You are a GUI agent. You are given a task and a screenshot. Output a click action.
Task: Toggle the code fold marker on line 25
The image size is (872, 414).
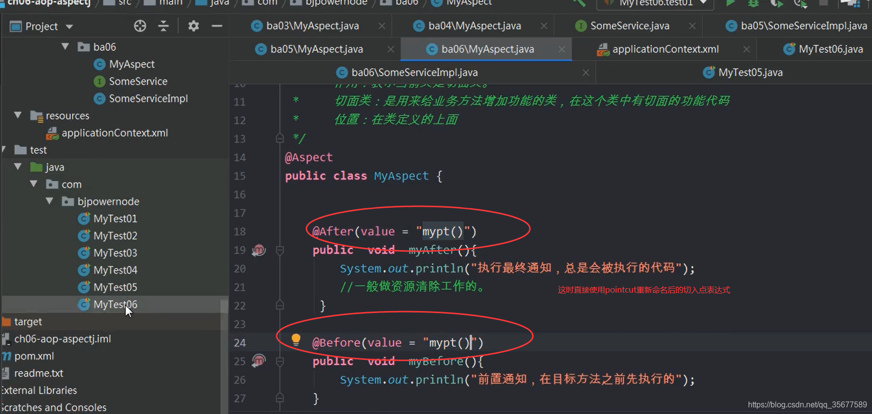tap(280, 361)
